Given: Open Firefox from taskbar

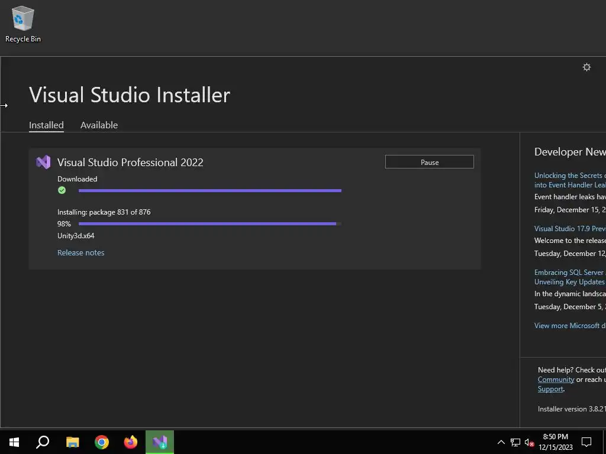Looking at the screenshot, I should point(131,442).
